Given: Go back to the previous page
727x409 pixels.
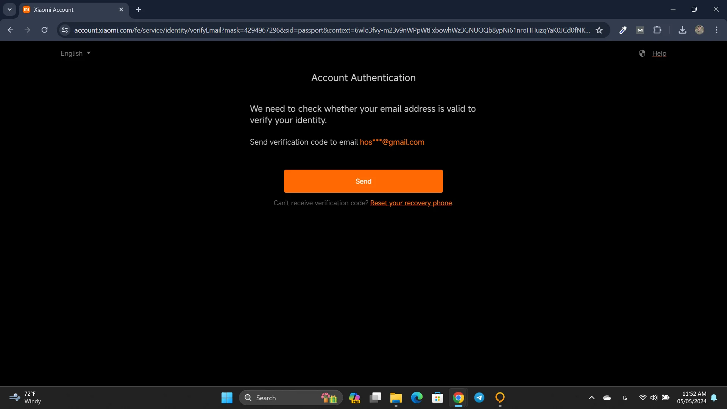Looking at the screenshot, I should [x=11, y=30].
